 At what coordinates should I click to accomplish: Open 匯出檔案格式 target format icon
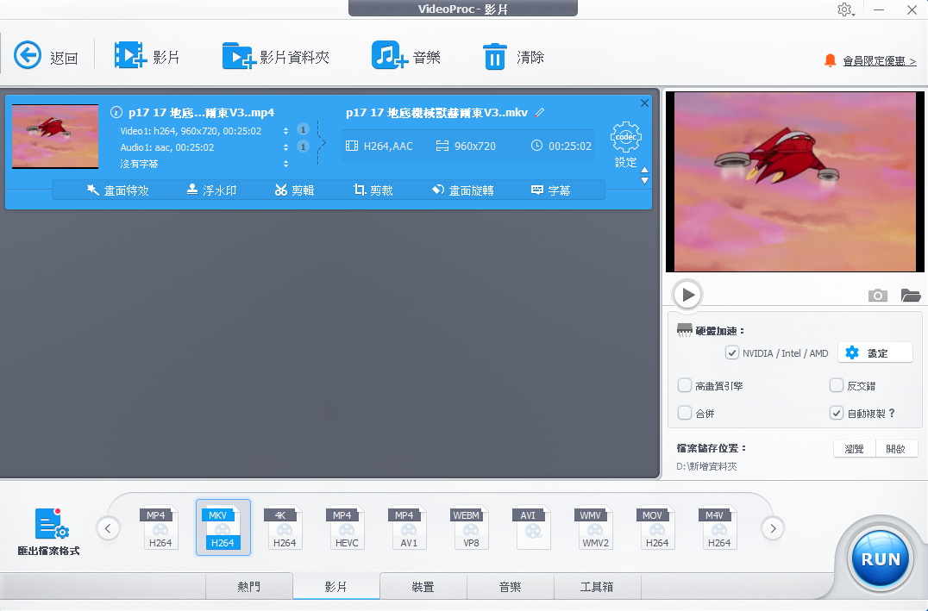click(x=51, y=523)
